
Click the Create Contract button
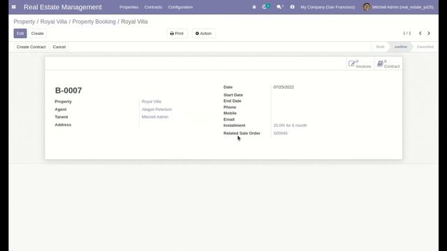click(31, 47)
